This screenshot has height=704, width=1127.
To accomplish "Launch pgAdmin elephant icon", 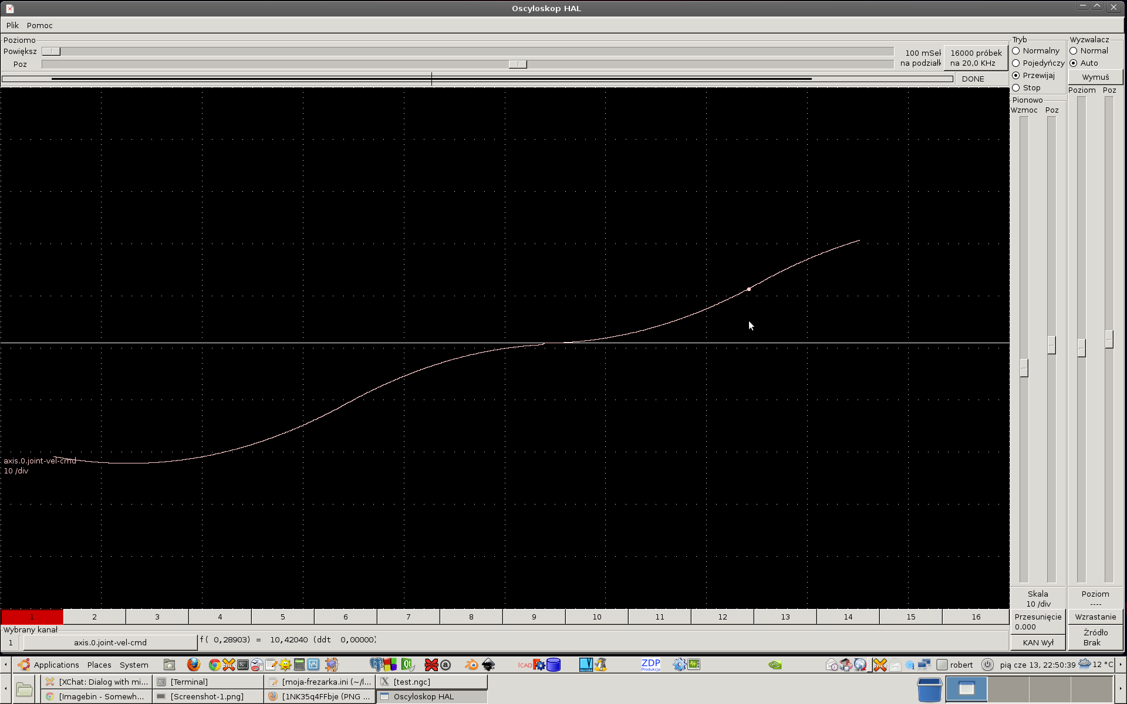I will 376,665.
